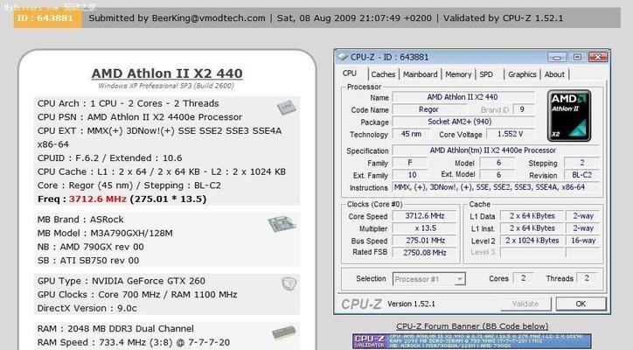The image size is (633, 350).
Task: Click the Ext. Family value 10
Action: pos(411,175)
